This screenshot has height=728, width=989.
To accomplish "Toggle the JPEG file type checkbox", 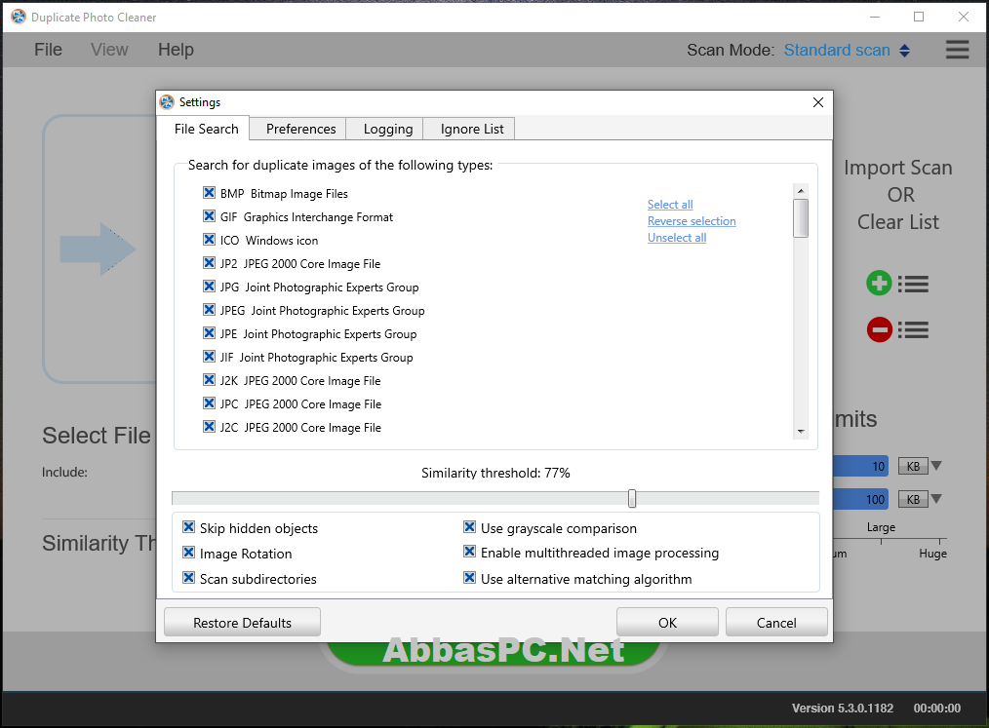I will pyautogui.click(x=210, y=310).
